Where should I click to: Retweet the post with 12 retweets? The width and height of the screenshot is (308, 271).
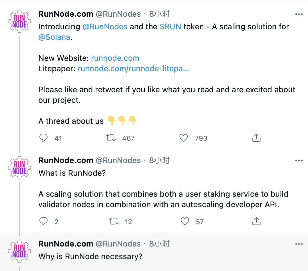point(114,221)
